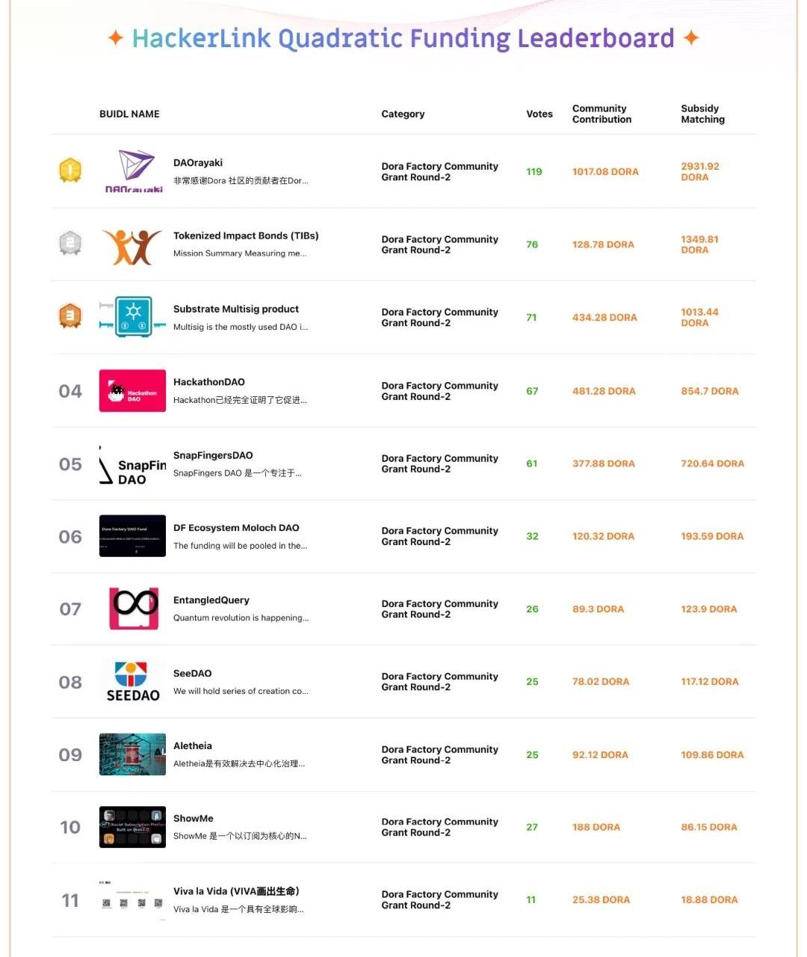Click the SeeDAO logo image

133,681
